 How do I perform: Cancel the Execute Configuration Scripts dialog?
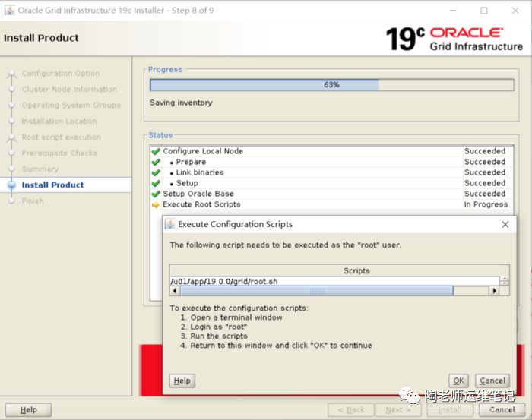point(492,381)
